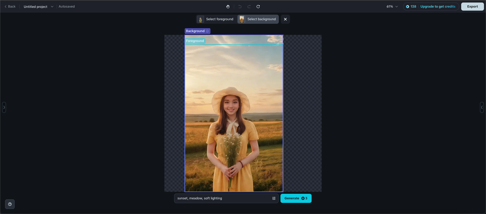Screen dimensions: 486x214
Task: Generate the image for 3 credits
Action: pos(296,198)
